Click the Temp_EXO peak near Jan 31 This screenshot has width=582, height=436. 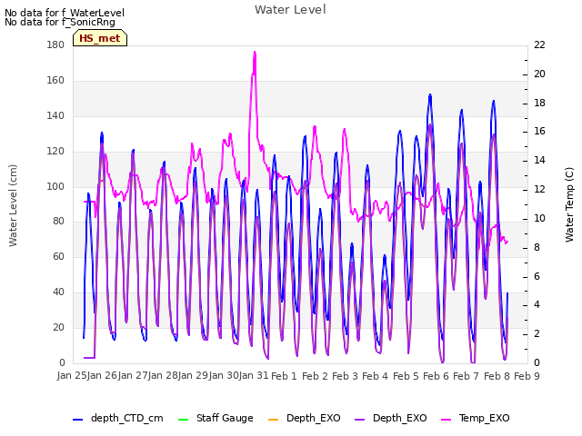tap(255, 53)
